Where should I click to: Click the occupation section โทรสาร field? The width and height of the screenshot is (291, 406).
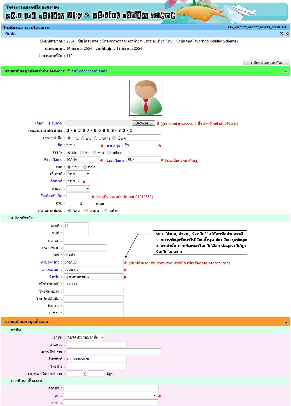(x=96, y=366)
